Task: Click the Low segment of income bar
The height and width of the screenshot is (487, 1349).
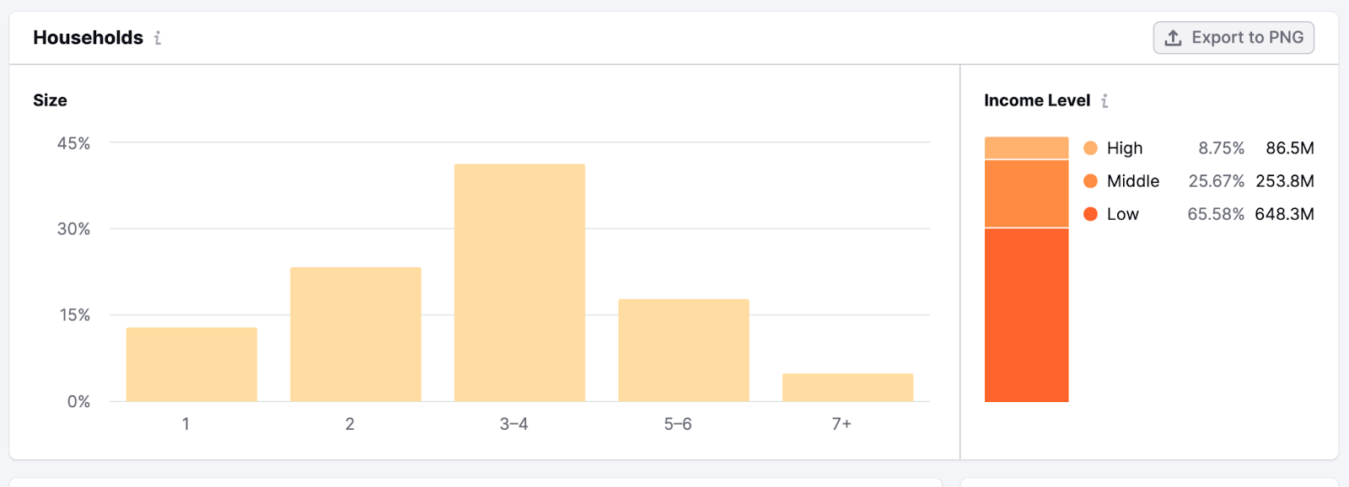Action: point(1026,314)
